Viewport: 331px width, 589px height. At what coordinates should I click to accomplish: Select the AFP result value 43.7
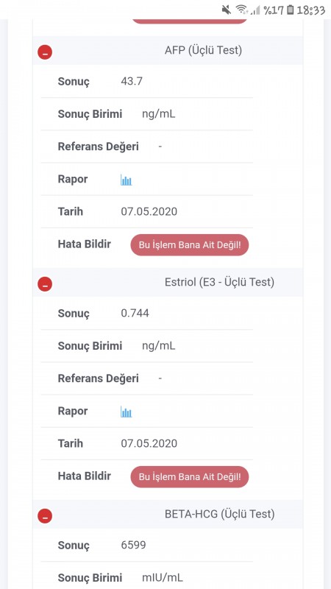132,81
